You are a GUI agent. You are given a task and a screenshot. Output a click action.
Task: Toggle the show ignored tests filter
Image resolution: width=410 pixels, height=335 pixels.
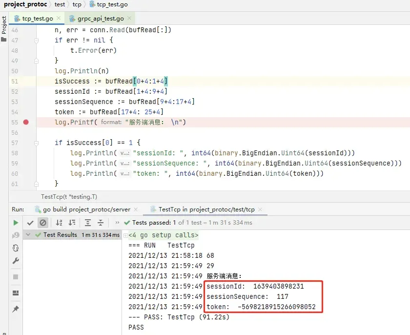[43, 222]
